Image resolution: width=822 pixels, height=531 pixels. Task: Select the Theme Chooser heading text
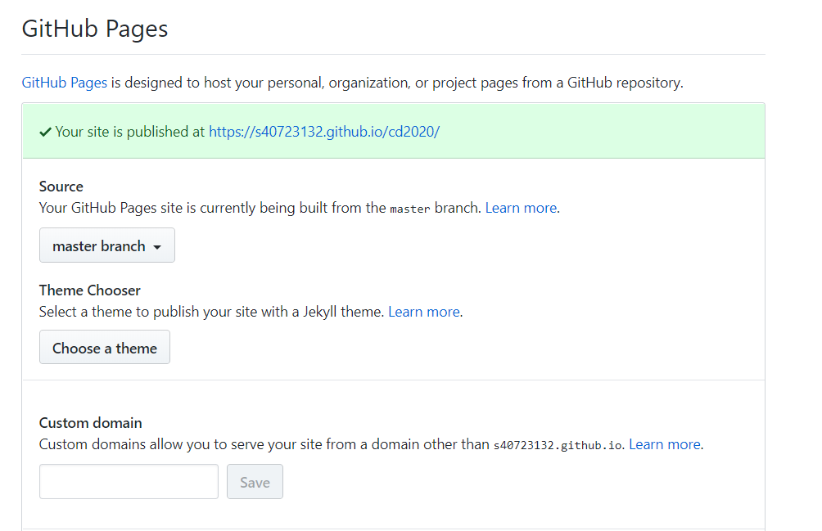click(90, 290)
